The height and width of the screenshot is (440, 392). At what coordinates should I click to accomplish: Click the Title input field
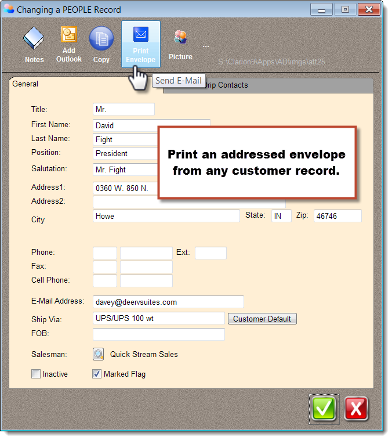[124, 109]
